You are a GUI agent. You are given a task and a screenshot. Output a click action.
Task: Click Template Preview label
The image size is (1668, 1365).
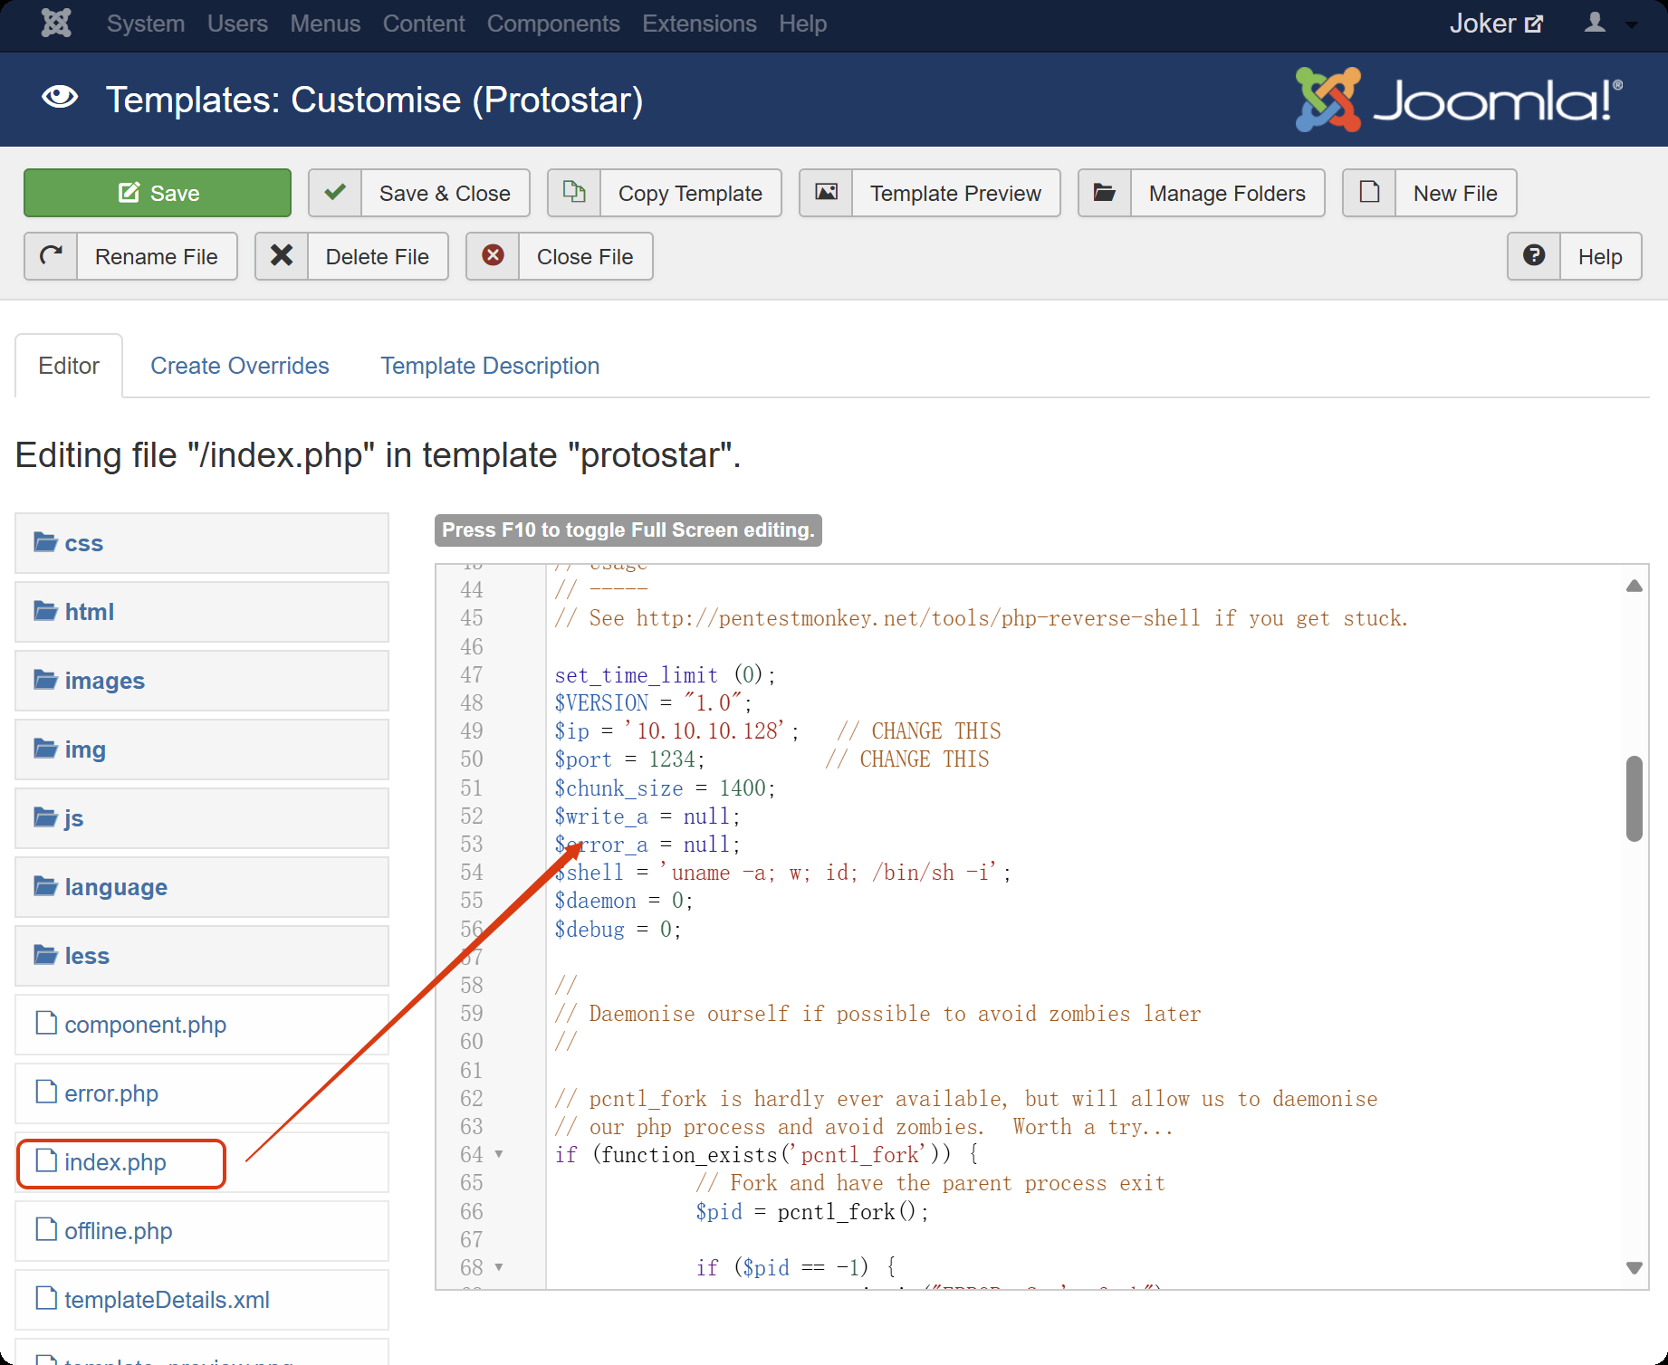[x=955, y=194]
